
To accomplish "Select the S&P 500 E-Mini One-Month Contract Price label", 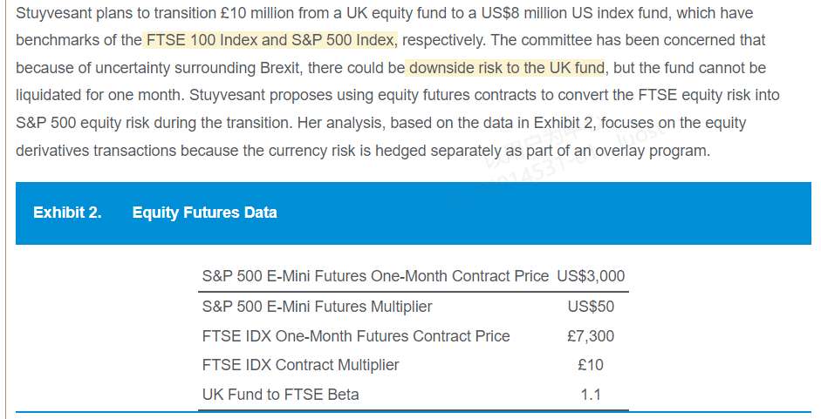I will click(375, 276).
